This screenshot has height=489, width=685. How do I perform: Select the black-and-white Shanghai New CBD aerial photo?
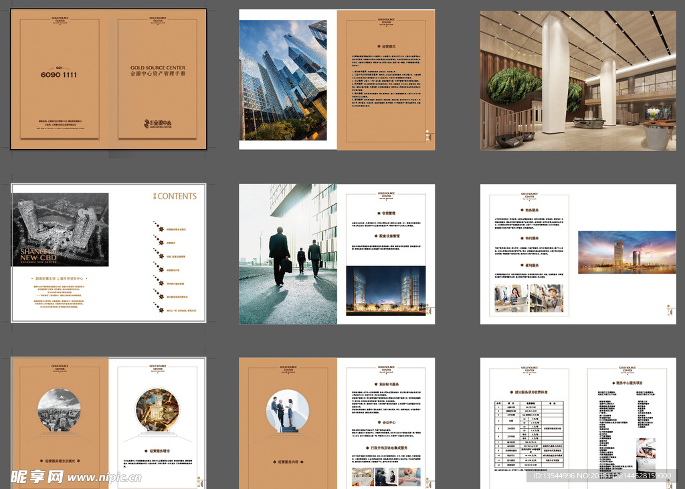pos(60,230)
